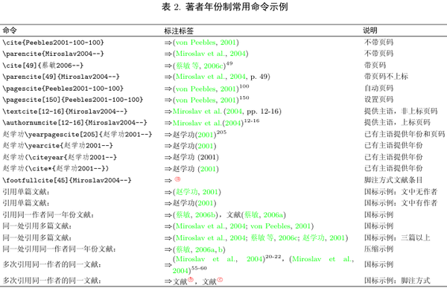Click the second red footnote mark after 文献 in the last row
447x288 pixels.
pyautogui.click(x=220, y=280)
